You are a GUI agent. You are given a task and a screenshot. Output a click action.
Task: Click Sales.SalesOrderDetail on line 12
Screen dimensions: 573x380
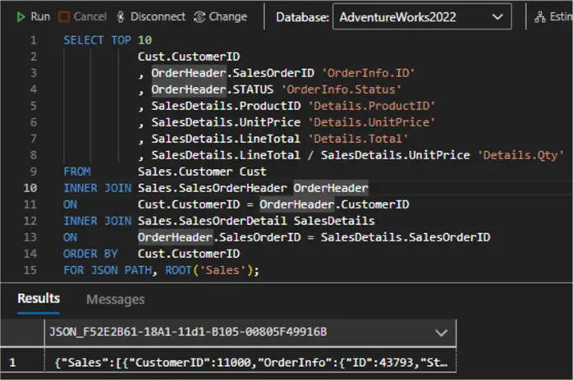213,221
